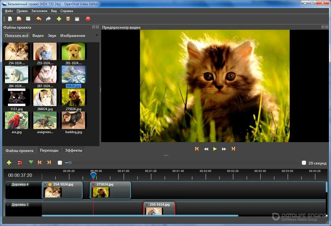Float the Предпросмотр видео panel
Image resolution: width=331 pixels, height=226 pixels.
click(323, 27)
